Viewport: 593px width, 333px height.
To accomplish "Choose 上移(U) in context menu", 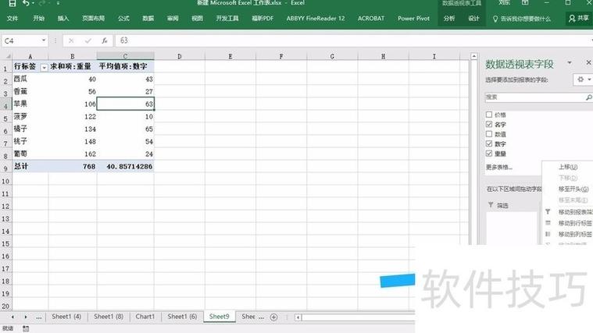I will click(568, 167).
